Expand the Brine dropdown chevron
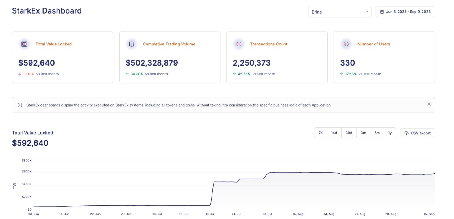The image size is (454, 219). (x=367, y=12)
